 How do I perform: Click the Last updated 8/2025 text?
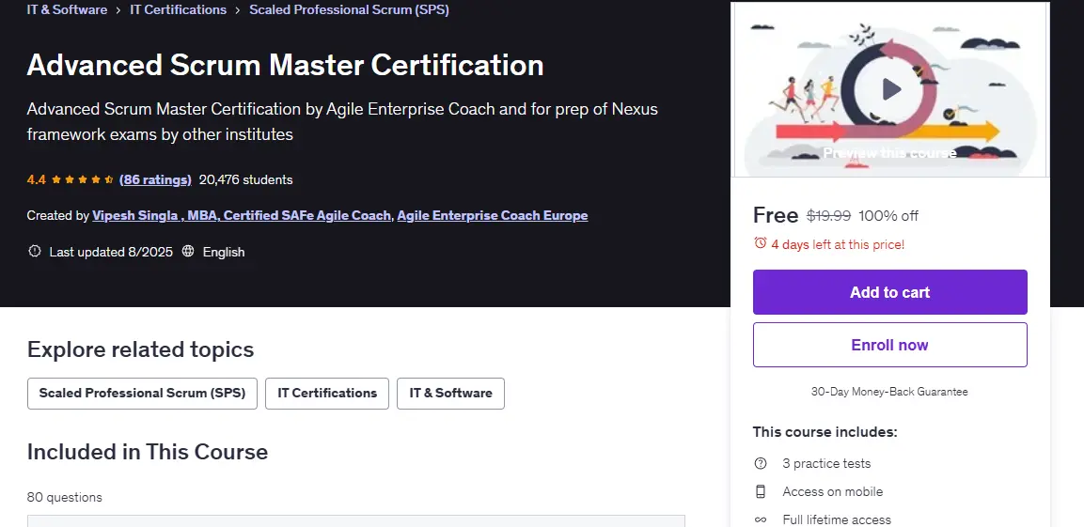pyautogui.click(x=111, y=252)
